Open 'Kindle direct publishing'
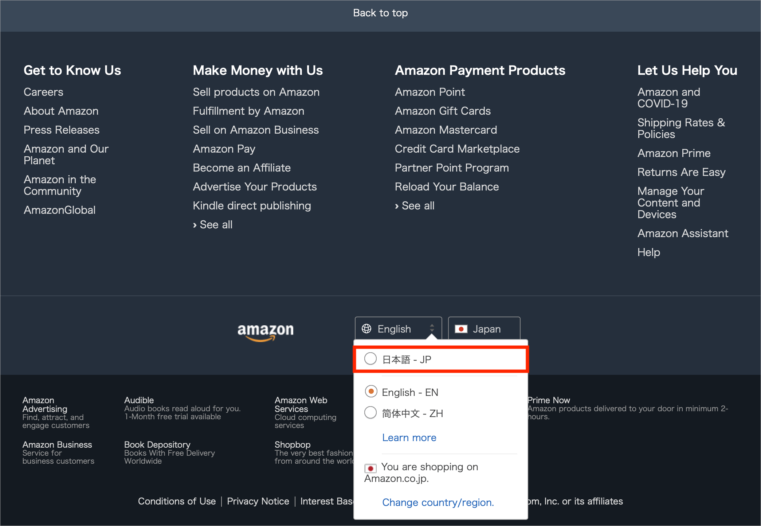 coord(252,205)
